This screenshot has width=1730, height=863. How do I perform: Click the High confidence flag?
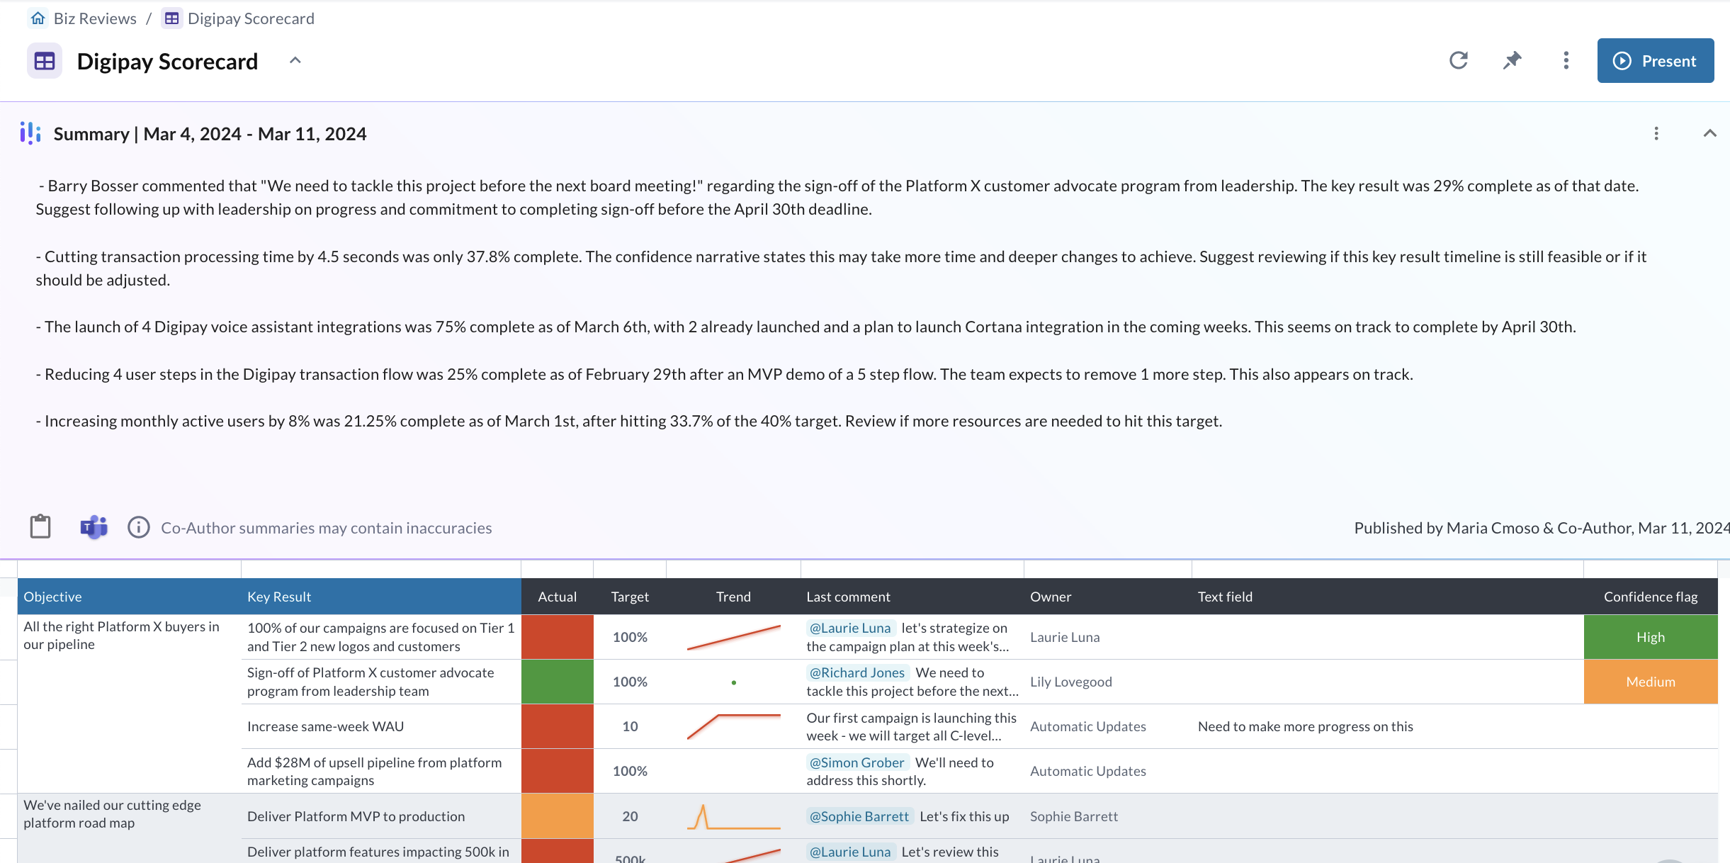(1651, 637)
